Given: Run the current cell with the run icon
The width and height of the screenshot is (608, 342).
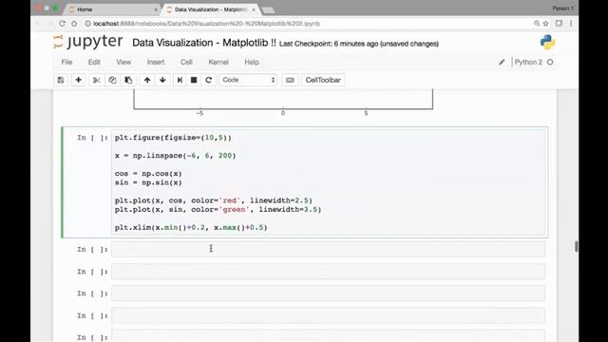Looking at the screenshot, I should [180, 80].
